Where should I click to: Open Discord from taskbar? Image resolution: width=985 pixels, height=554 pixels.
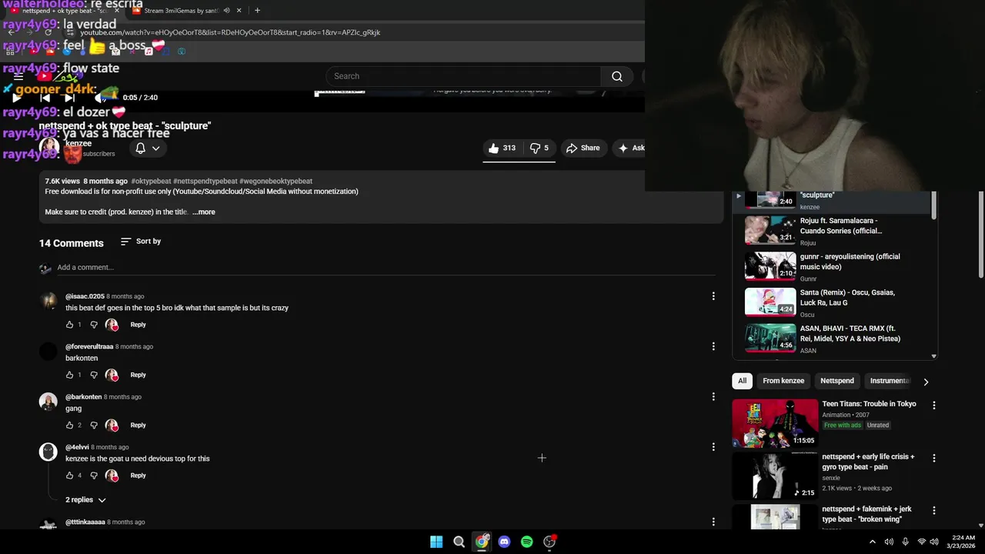(x=504, y=542)
